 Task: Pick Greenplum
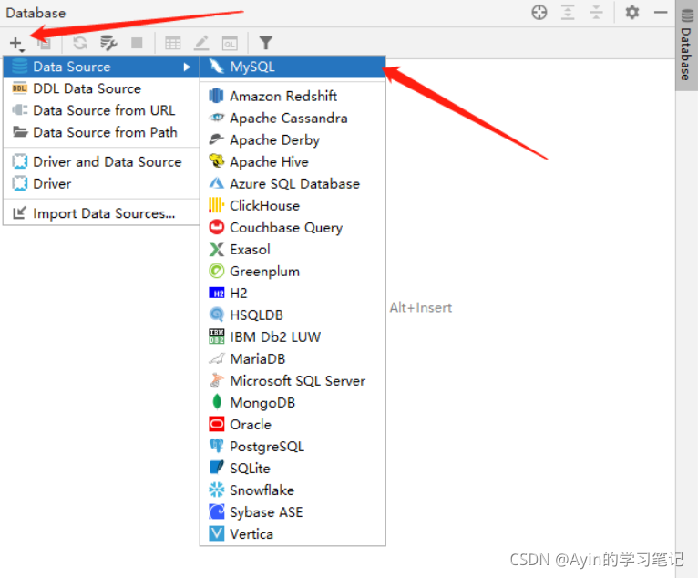[293, 271]
